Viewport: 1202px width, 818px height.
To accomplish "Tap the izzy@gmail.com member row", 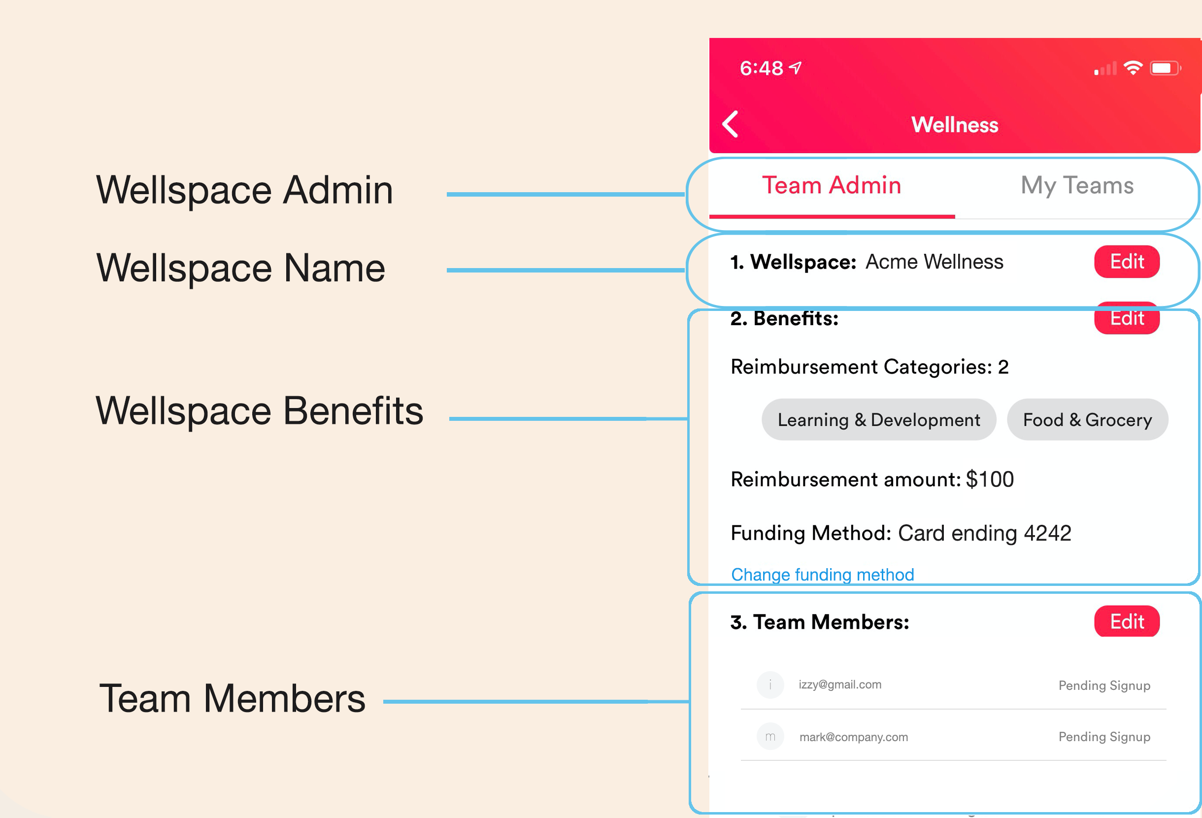I will [953, 685].
